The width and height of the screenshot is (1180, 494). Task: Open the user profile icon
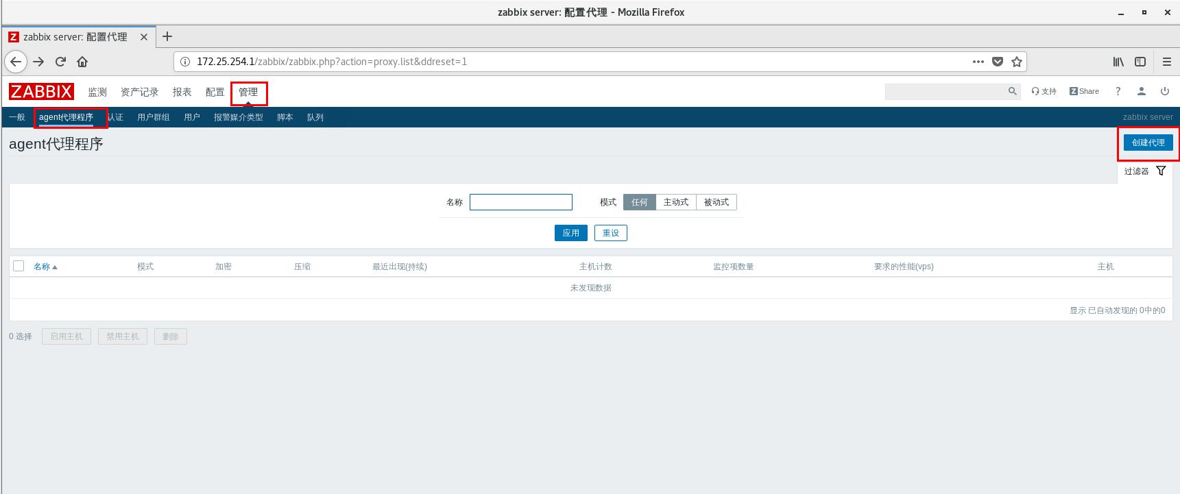(x=1142, y=91)
